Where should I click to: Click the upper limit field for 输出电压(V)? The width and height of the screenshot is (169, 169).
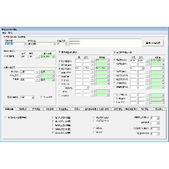coord(142,60)
